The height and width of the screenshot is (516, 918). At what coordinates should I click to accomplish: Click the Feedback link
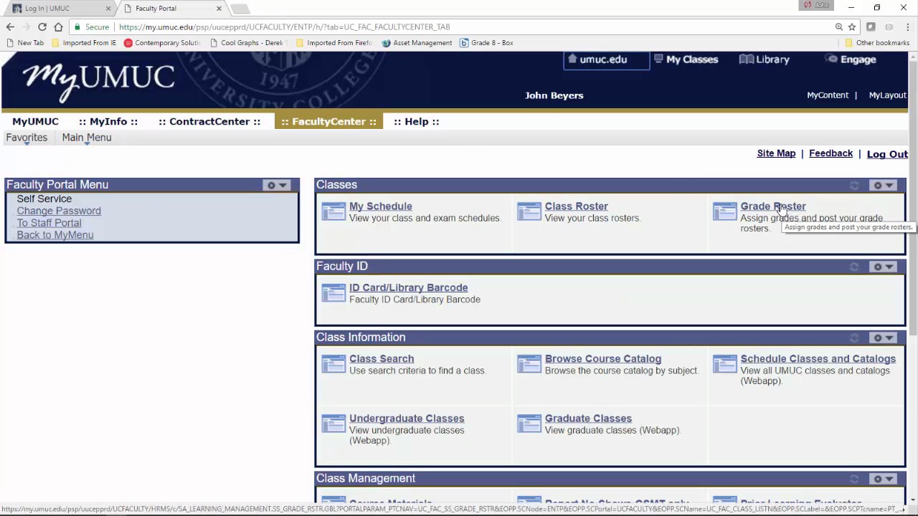pyautogui.click(x=831, y=153)
